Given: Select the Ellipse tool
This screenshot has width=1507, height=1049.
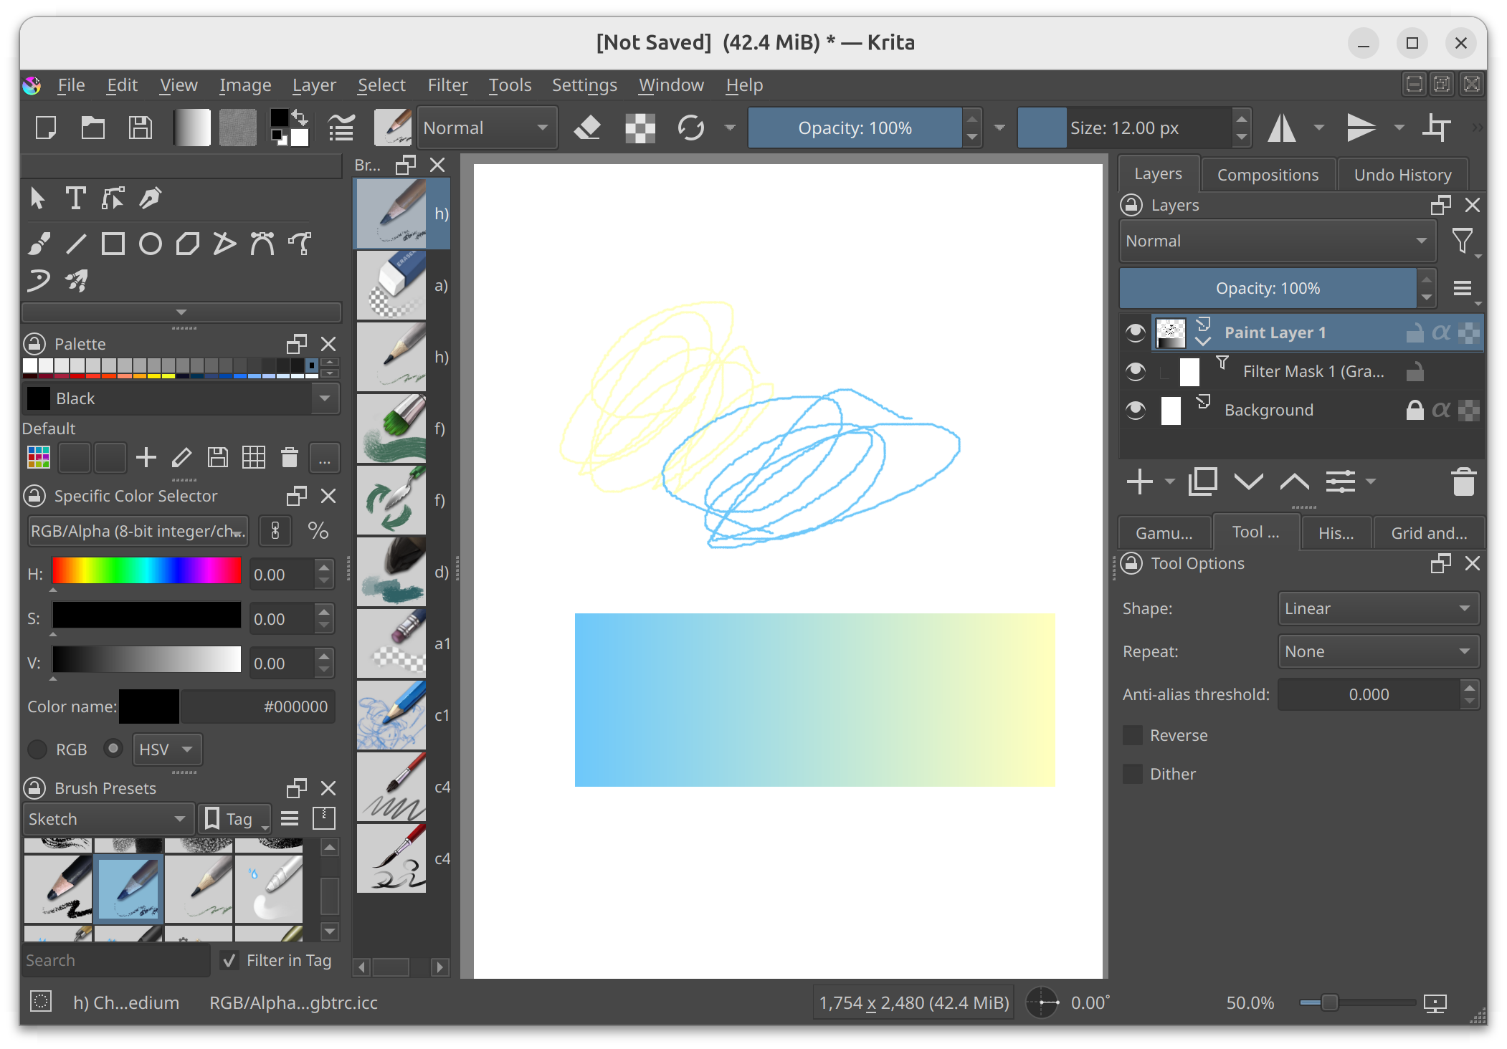Looking at the screenshot, I should pyautogui.click(x=150, y=244).
